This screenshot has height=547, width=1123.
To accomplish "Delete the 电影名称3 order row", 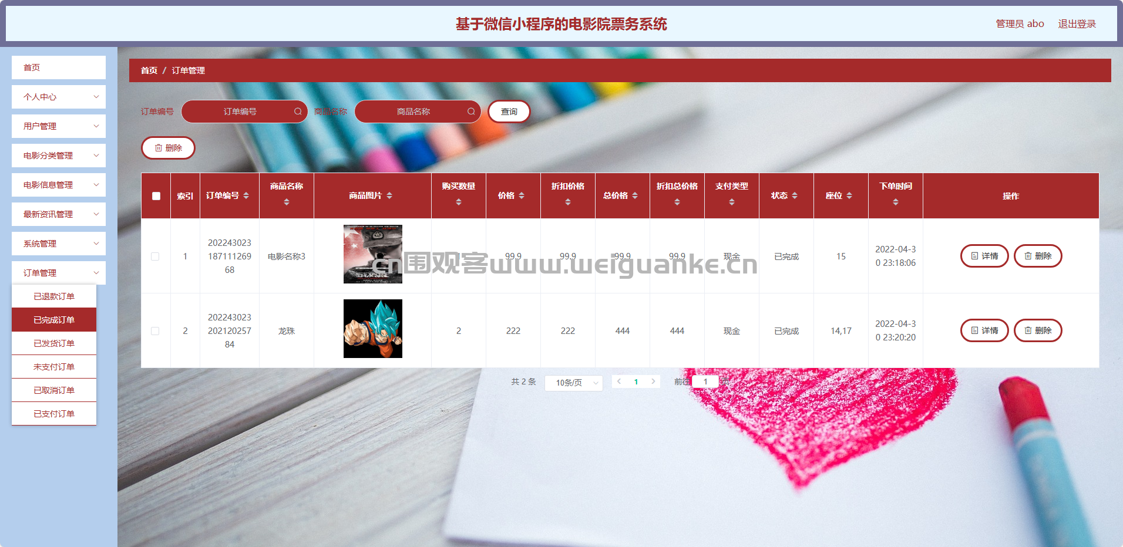I will (1038, 256).
